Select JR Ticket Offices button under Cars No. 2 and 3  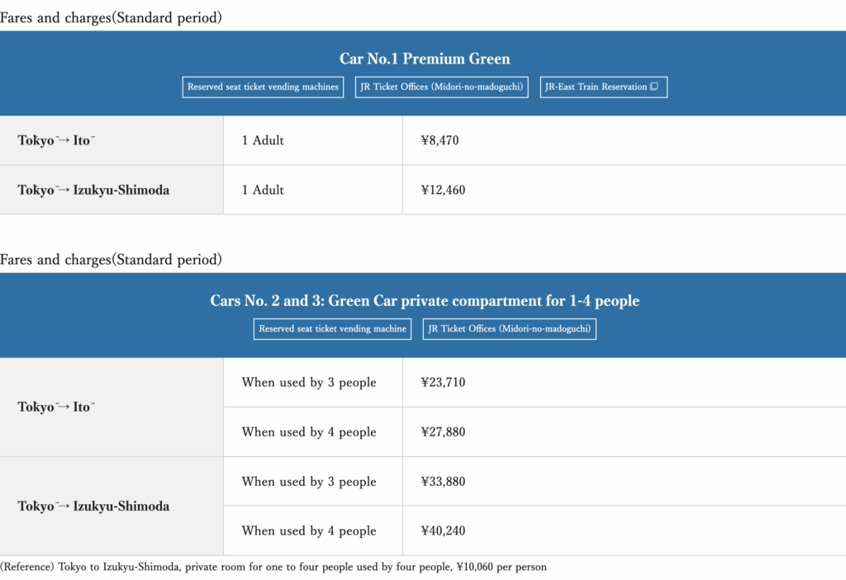coord(509,328)
